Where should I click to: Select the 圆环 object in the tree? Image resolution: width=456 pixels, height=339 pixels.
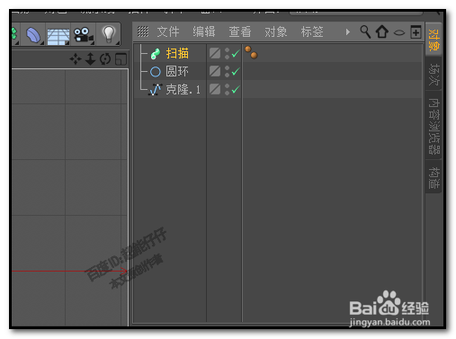177,72
